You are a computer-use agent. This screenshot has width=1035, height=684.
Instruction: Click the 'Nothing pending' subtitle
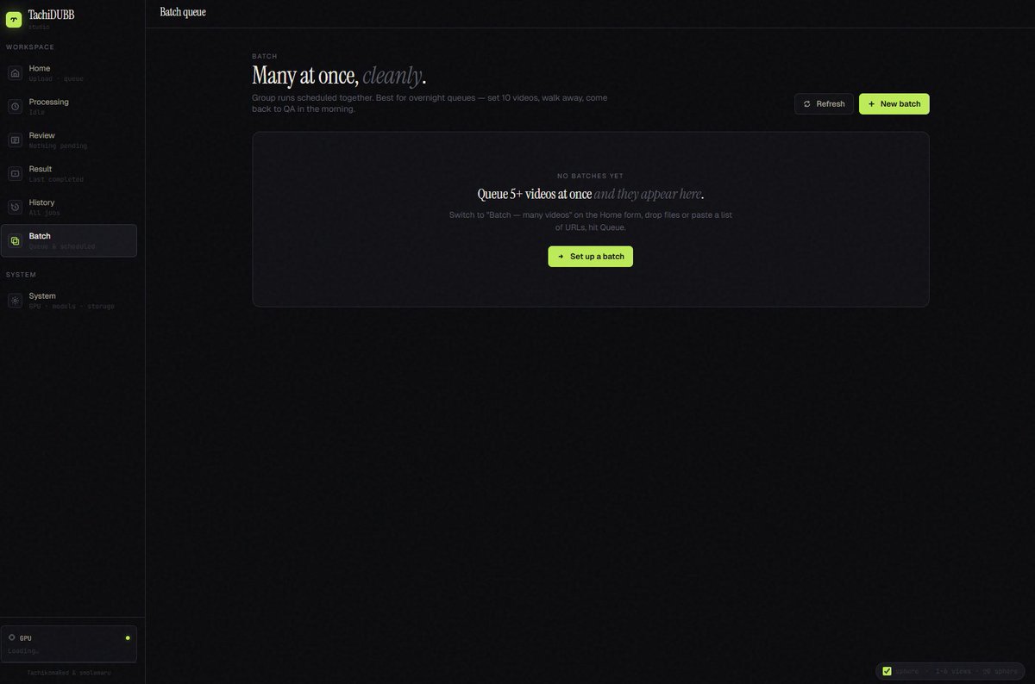[x=58, y=146]
